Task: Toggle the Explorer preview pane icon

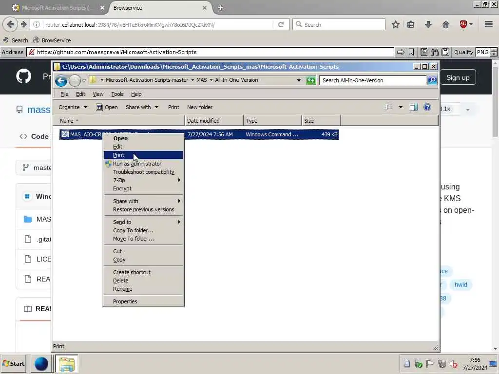Action: (x=414, y=107)
